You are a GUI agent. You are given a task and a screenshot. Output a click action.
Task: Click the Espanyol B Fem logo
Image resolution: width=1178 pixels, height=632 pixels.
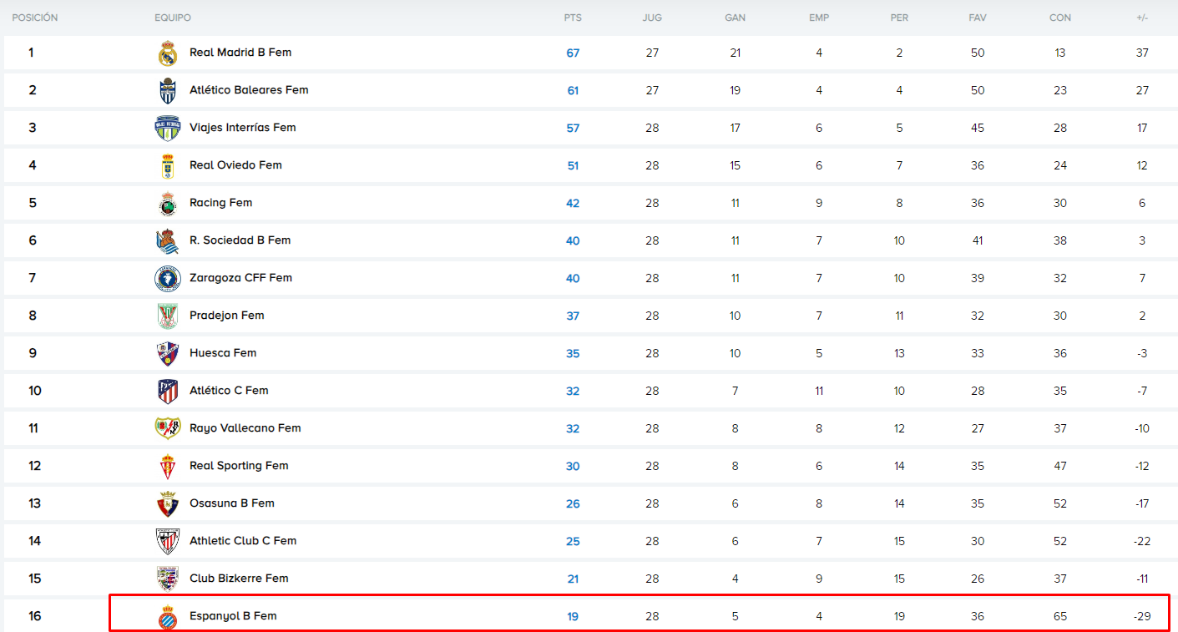168,617
